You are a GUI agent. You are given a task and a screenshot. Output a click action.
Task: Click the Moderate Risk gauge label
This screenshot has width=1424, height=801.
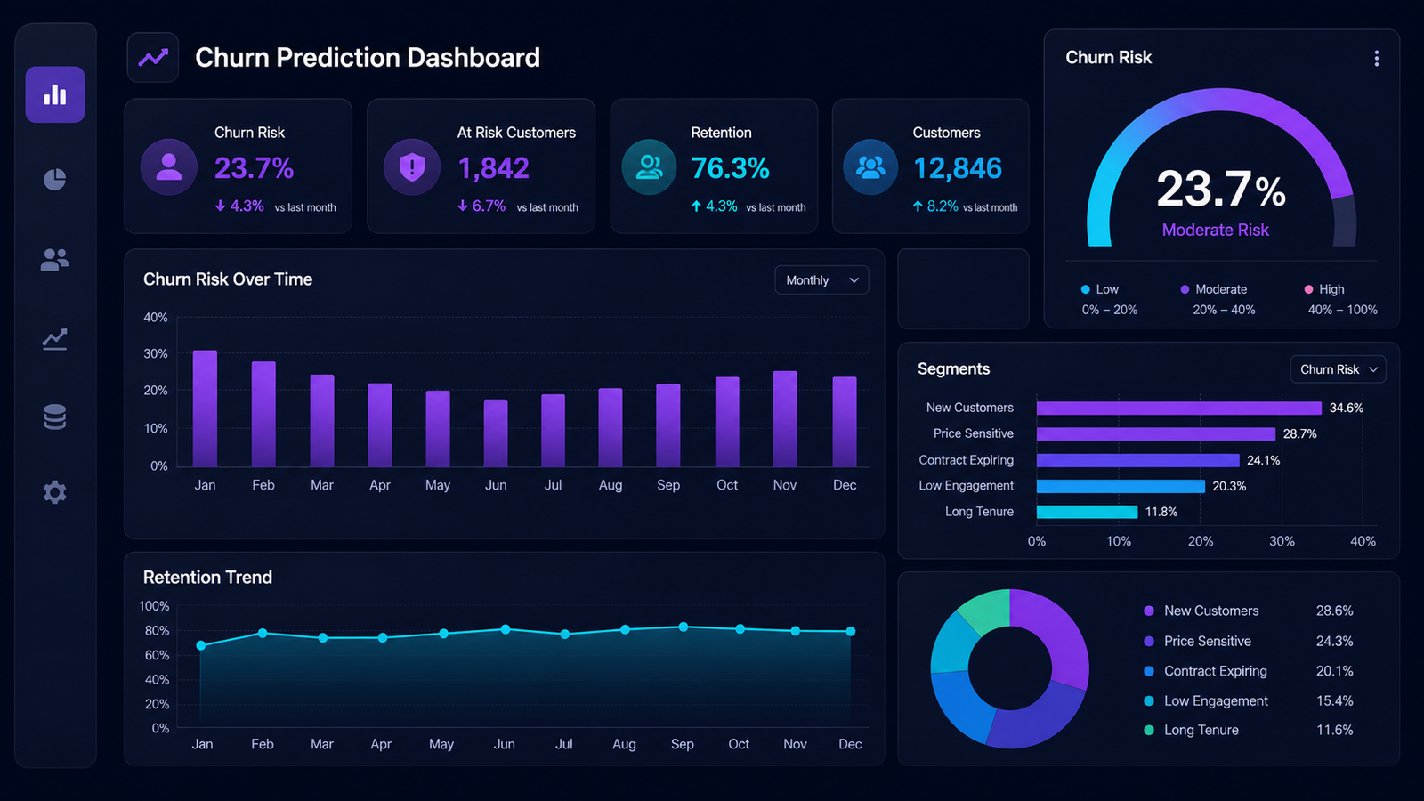[1216, 230]
